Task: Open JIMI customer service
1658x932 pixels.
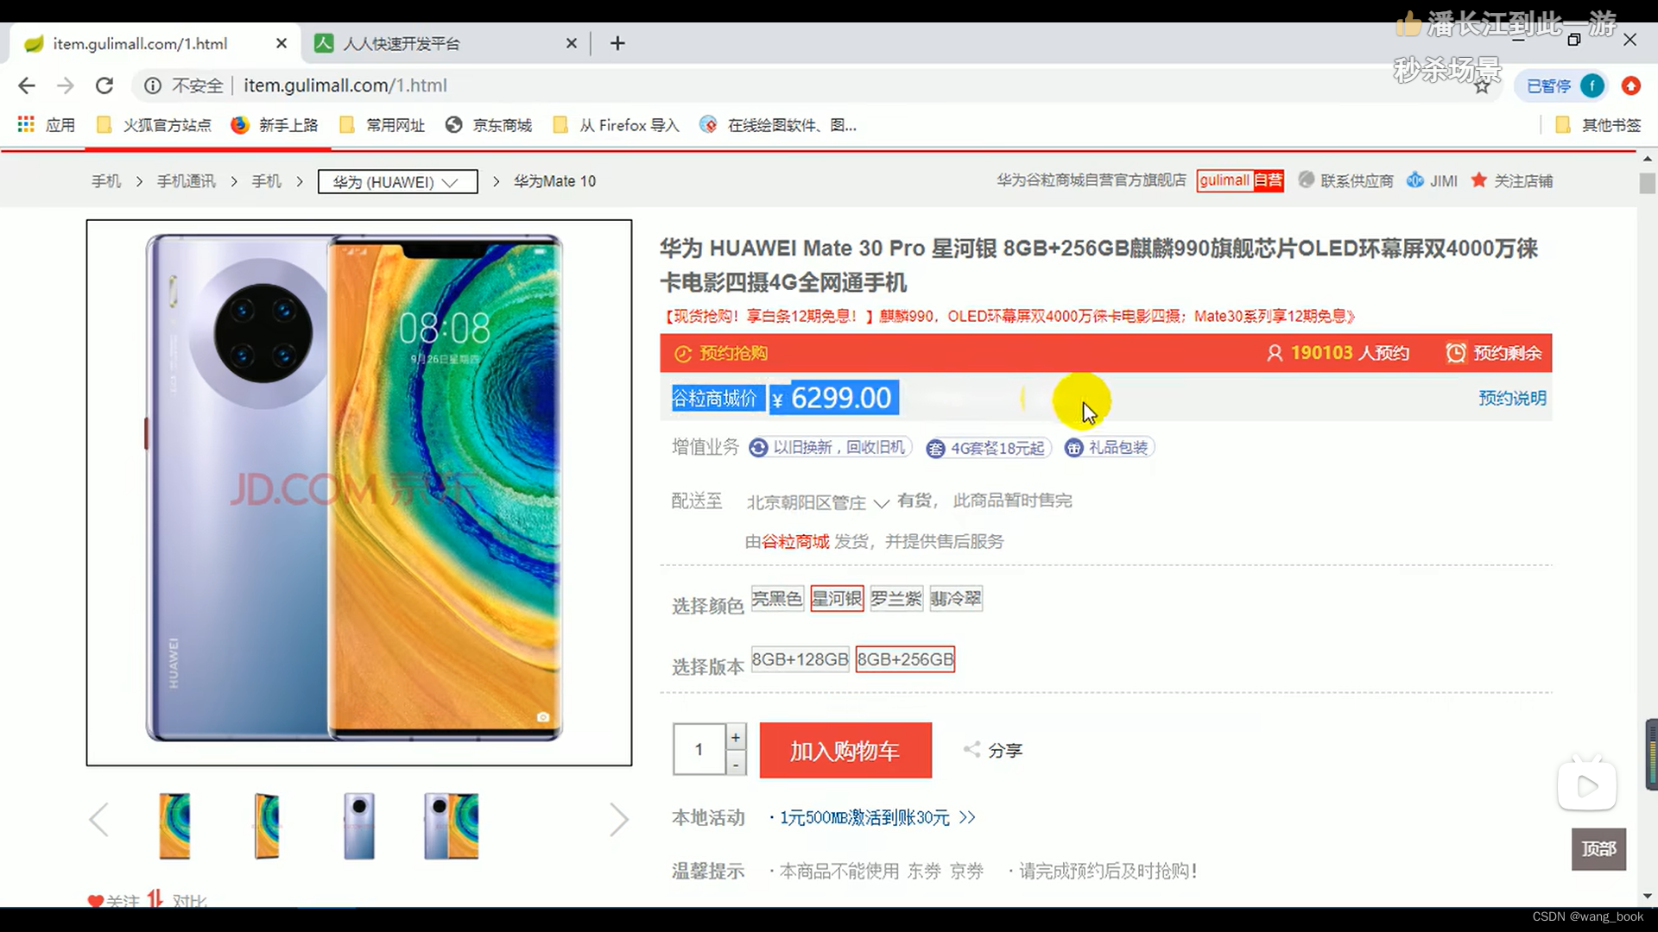Action: coord(1432,180)
